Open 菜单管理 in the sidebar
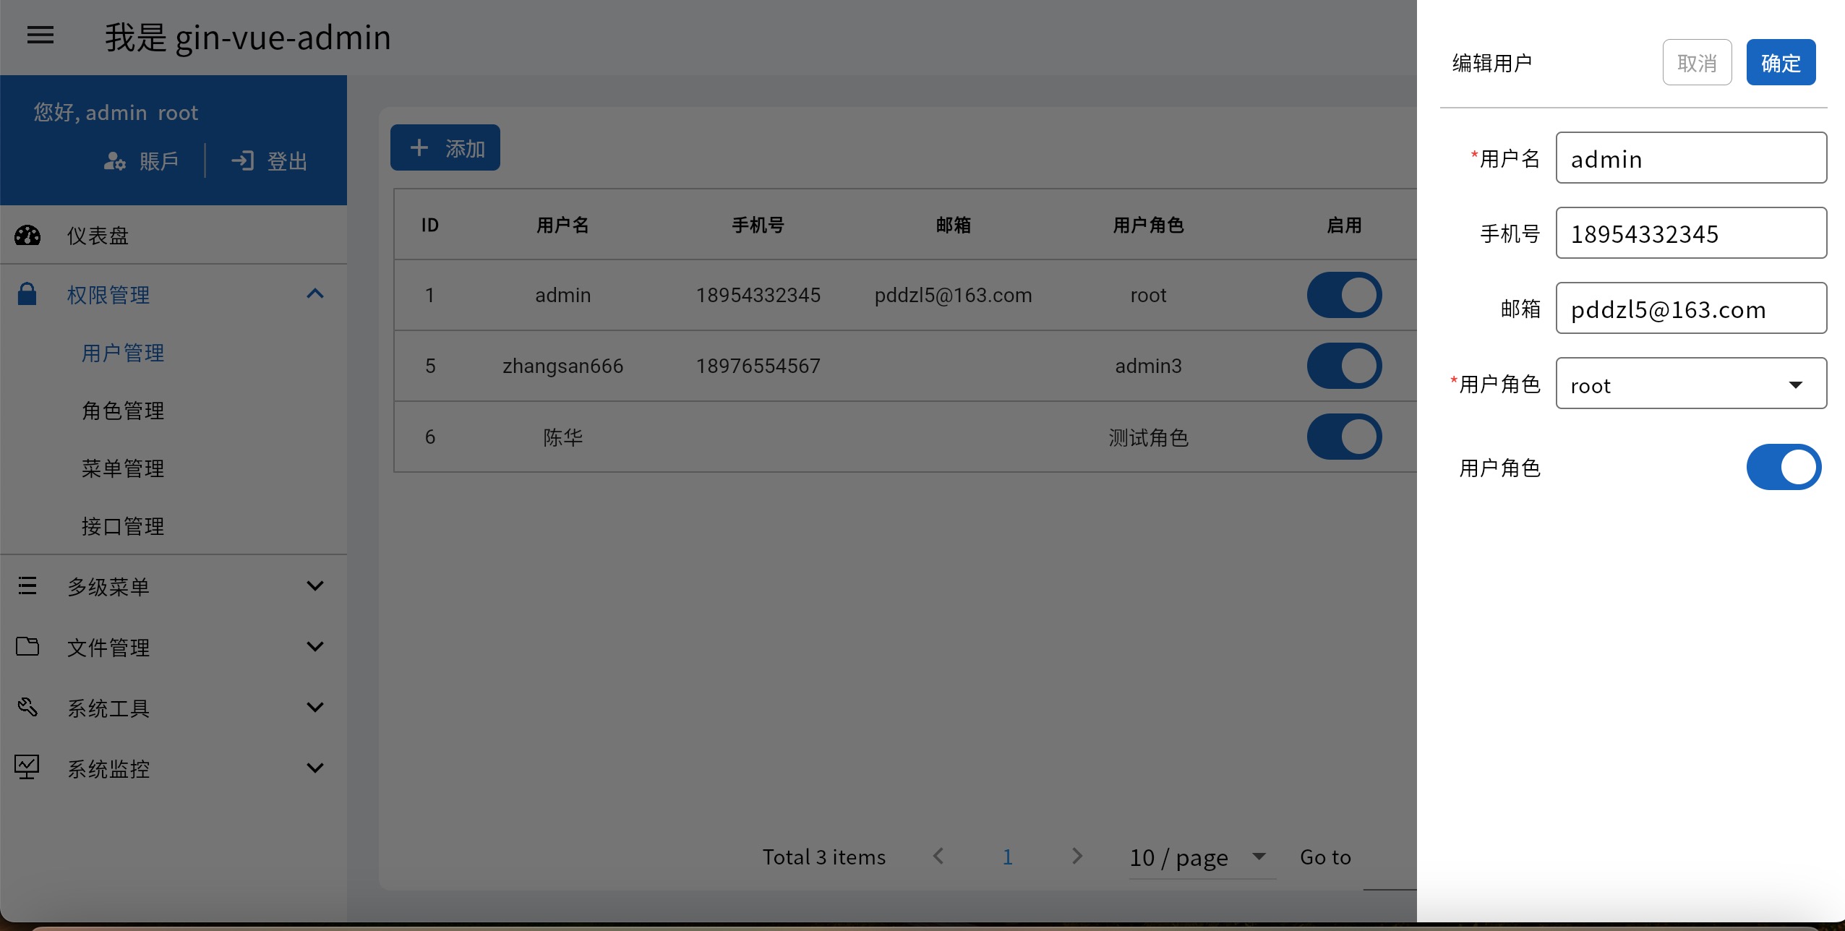Image resolution: width=1845 pixels, height=931 pixels. pos(123,468)
